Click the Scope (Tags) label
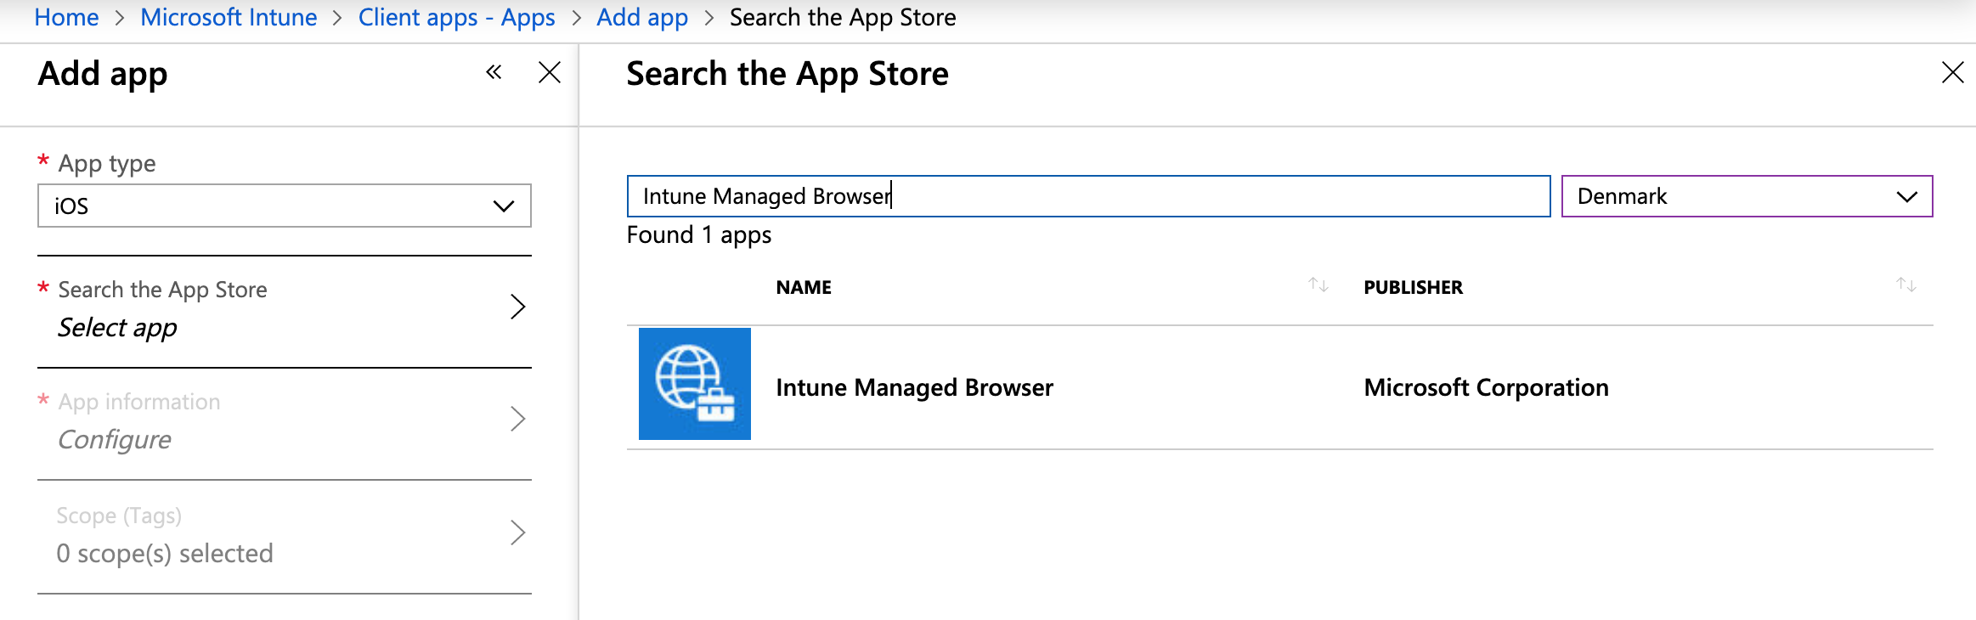This screenshot has height=620, width=1976. 119,516
